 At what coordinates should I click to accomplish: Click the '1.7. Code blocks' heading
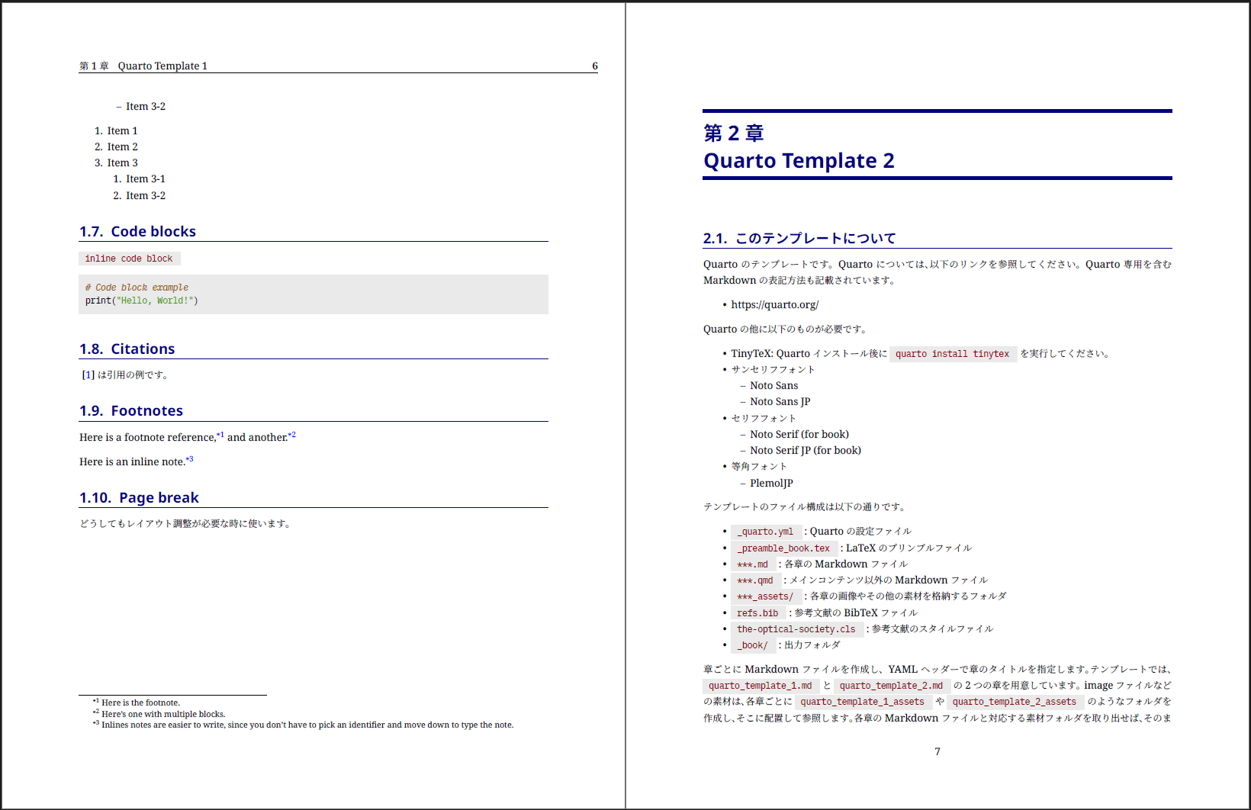(x=137, y=231)
